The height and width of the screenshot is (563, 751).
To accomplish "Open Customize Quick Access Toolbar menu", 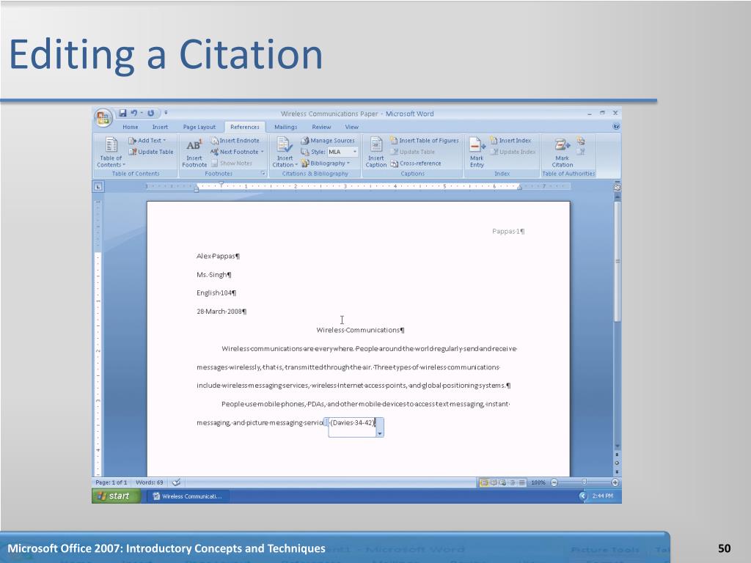I will [166, 113].
